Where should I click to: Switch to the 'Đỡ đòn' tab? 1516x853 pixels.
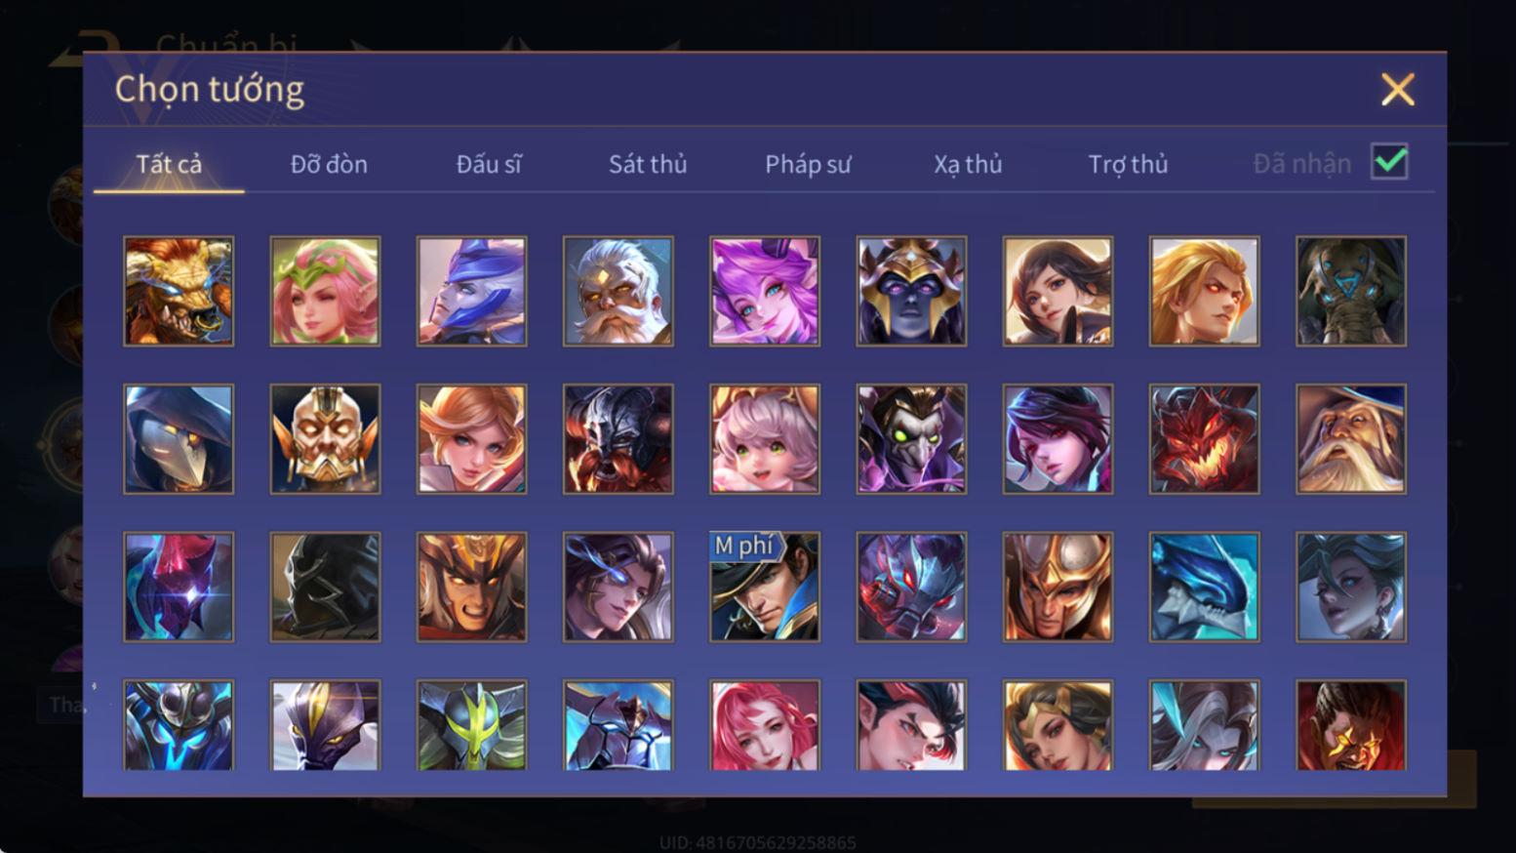coord(329,164)
